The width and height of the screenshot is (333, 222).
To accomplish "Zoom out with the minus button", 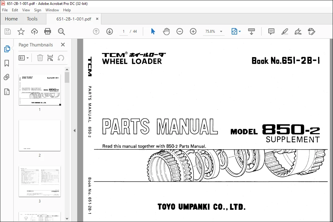I will point(180,31).
